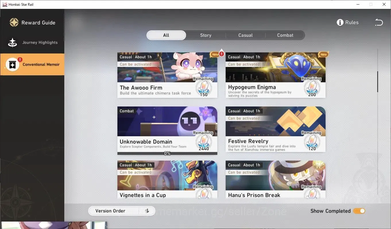The height and width of the screenshot is (229, 391).
Task: Open the Version Order sort dropdown
Action: (x=122, y=211)
